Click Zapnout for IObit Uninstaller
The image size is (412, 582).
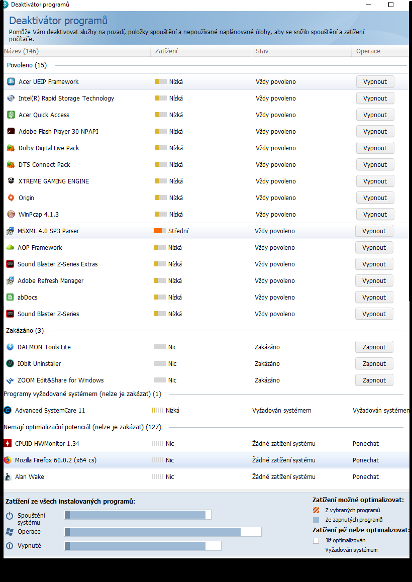point(374,363)
